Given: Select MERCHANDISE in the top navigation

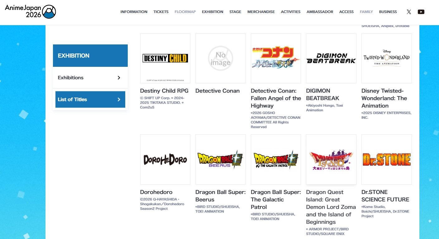Looking at the screenshot, I should [x=261, y=12].
